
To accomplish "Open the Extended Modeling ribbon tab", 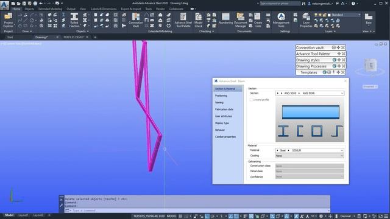I will point(50,9).
